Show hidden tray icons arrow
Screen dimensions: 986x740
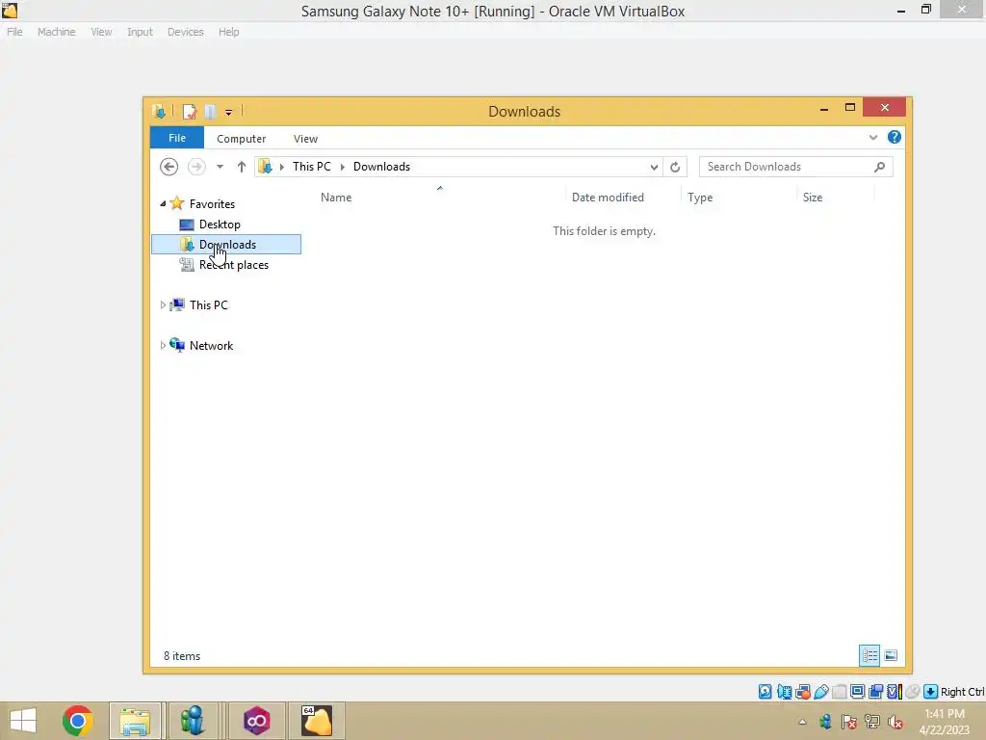pyautogui.click(x=802, y=722)
